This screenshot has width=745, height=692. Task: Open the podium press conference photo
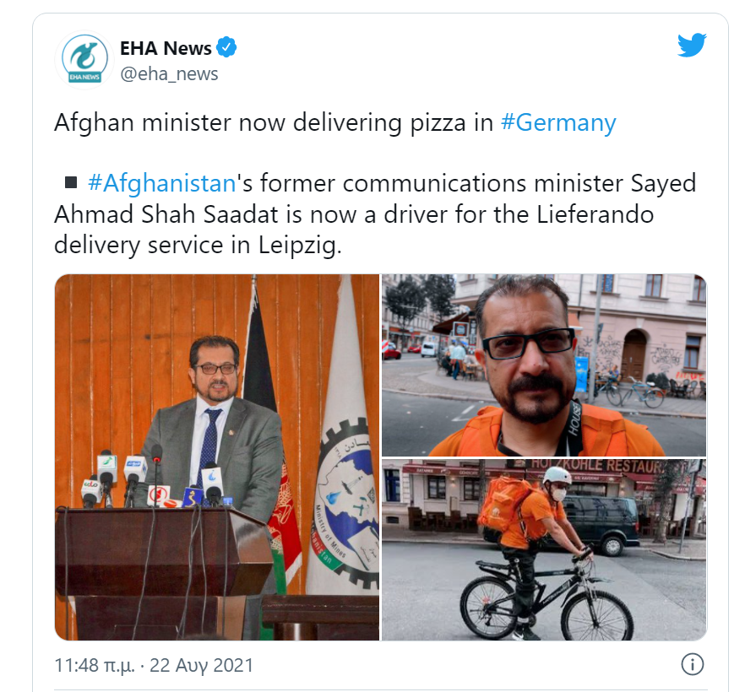pos(217,457)
